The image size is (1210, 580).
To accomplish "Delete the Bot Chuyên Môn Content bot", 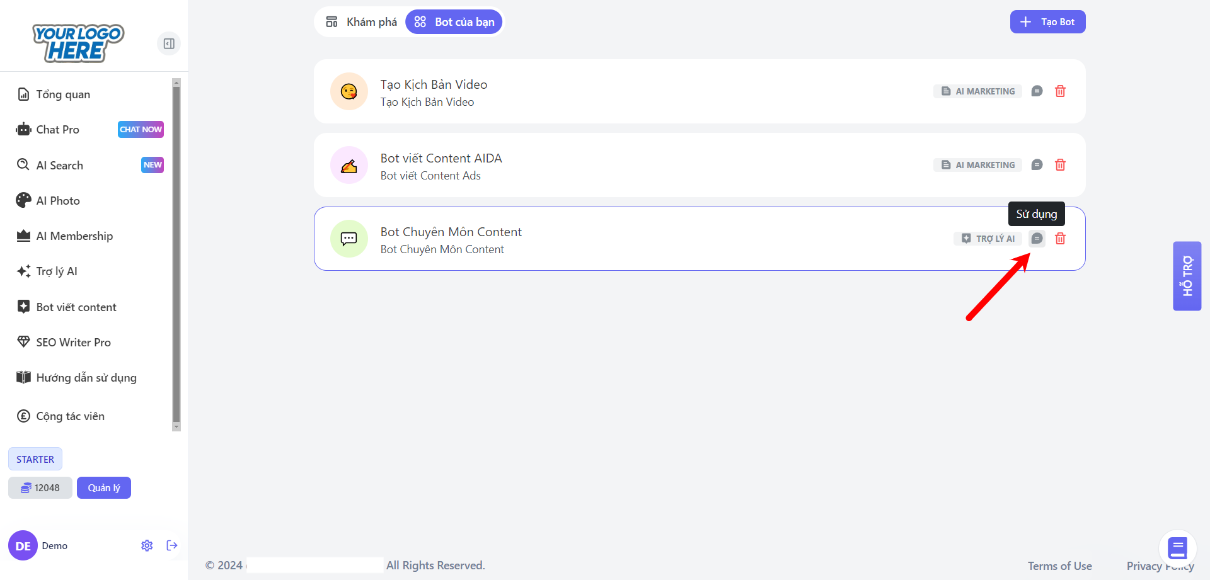I will pyautogui.click(x=1060, y=239).
